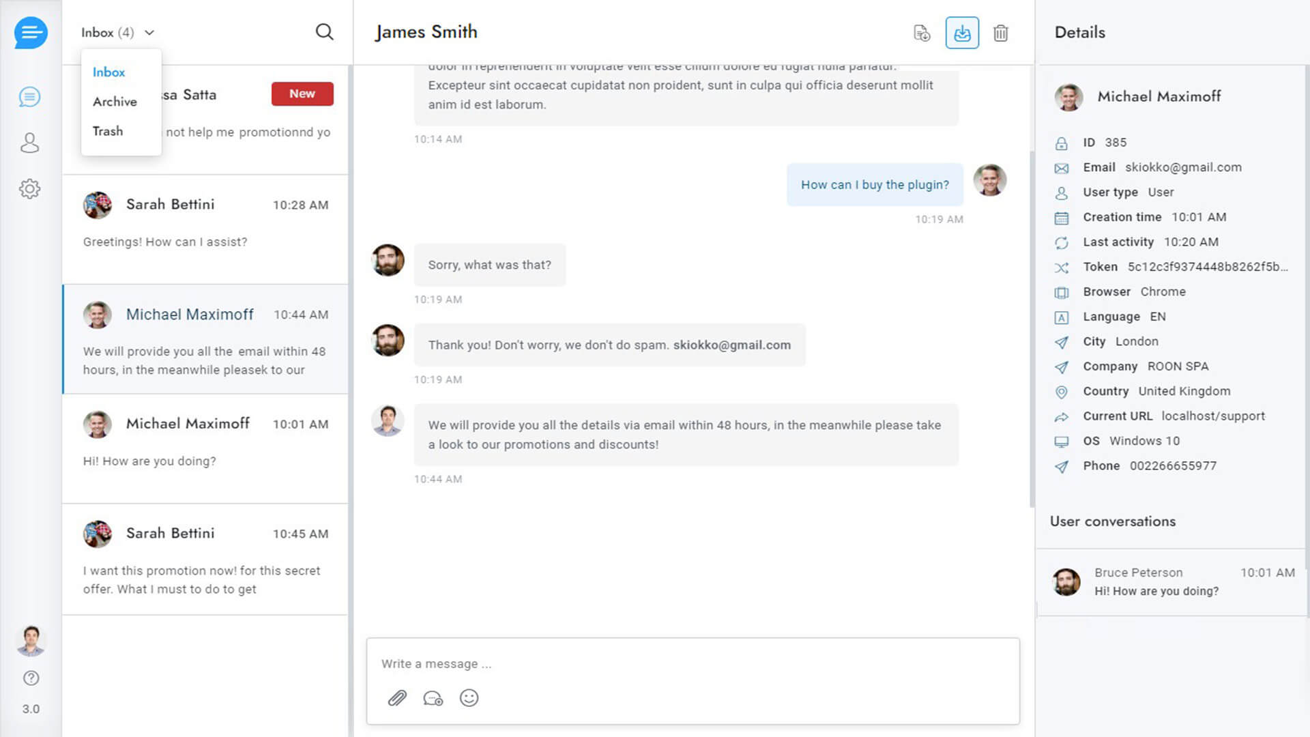Archive the conversation with the inbox-download icon
This screenshot has width=1310, height=737.
click(962, 32)
